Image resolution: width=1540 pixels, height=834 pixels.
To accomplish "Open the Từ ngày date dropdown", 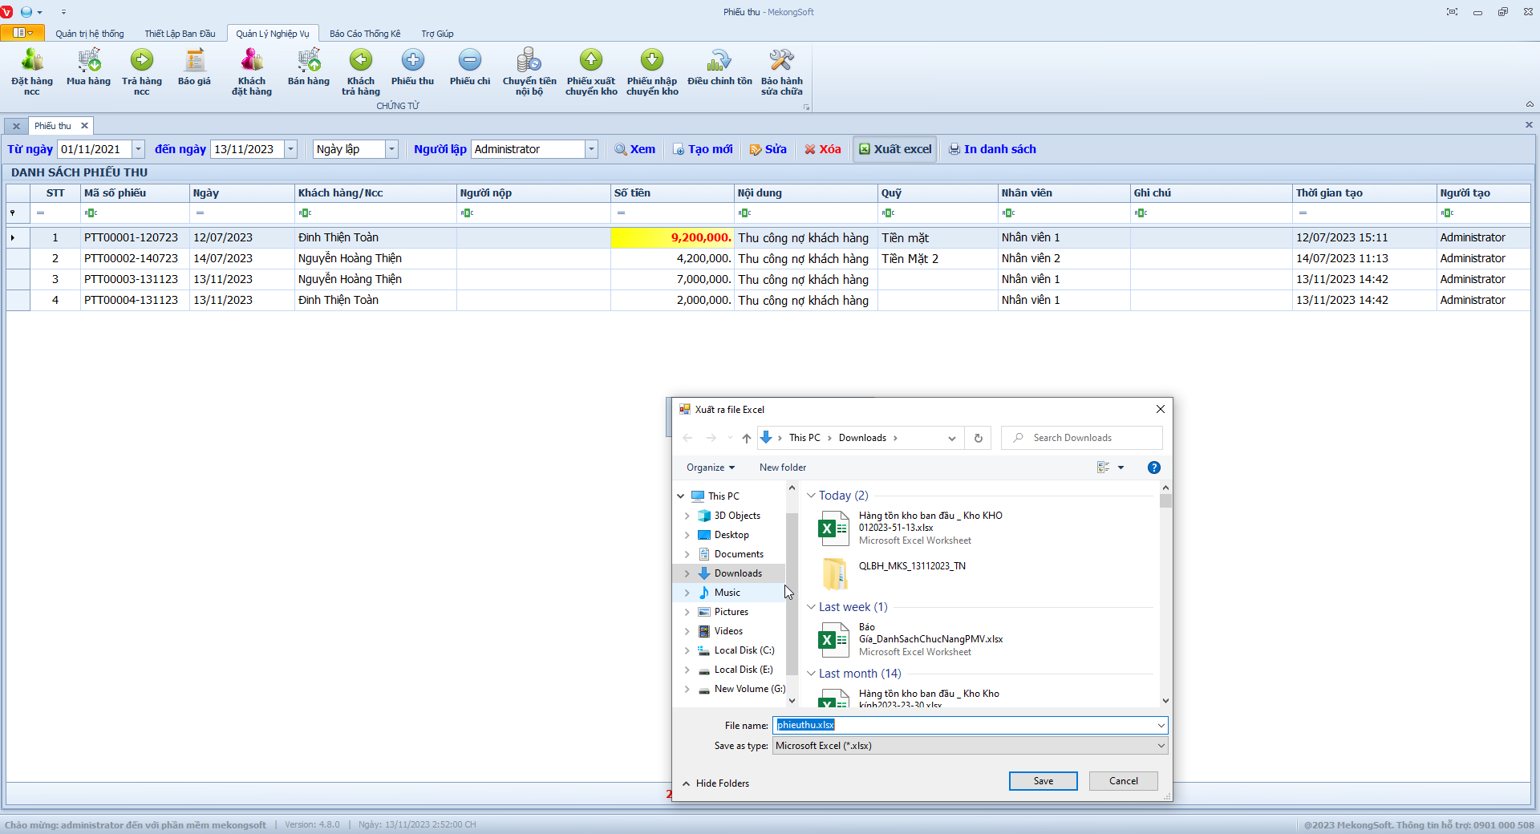I will (138, 149).
